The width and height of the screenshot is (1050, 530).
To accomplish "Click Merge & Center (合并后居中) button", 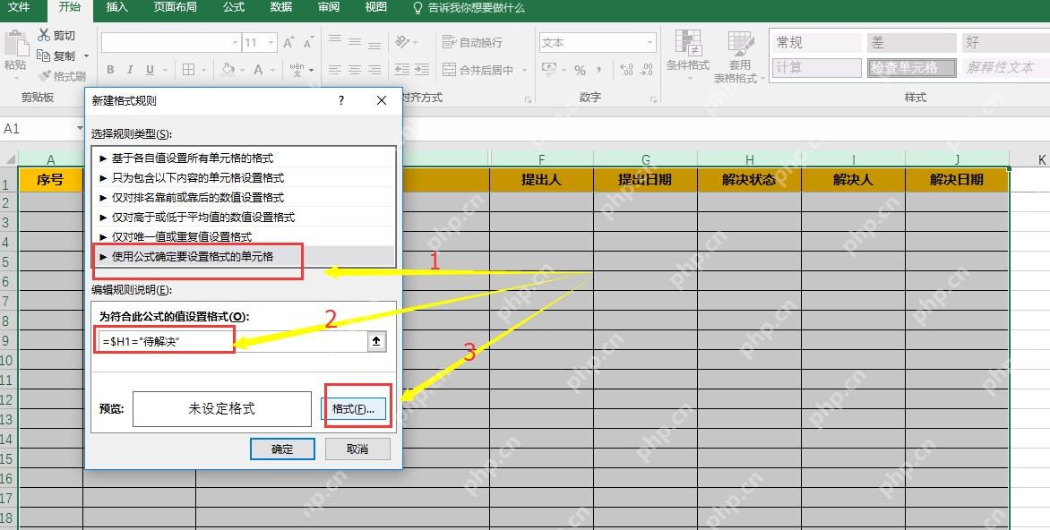I will click(478, 70).
